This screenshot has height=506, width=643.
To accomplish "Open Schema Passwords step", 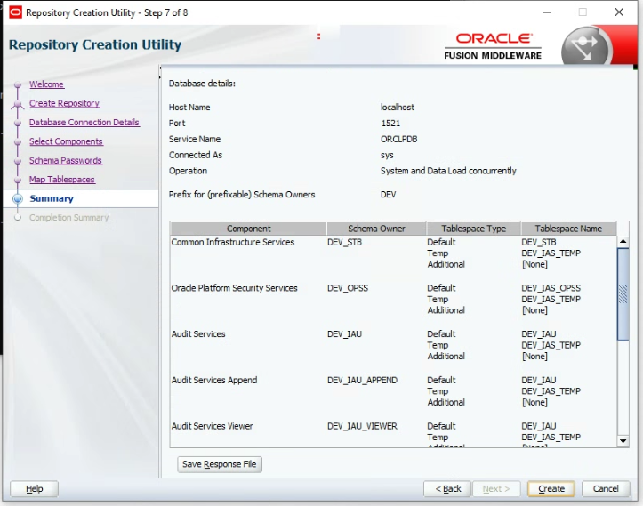I will [66, 160].
